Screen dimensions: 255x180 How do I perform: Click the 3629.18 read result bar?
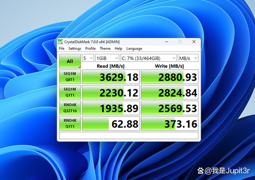110,77
